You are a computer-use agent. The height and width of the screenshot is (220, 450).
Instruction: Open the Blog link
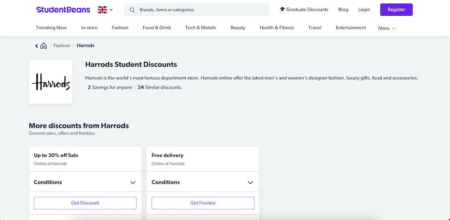[343, 10]
